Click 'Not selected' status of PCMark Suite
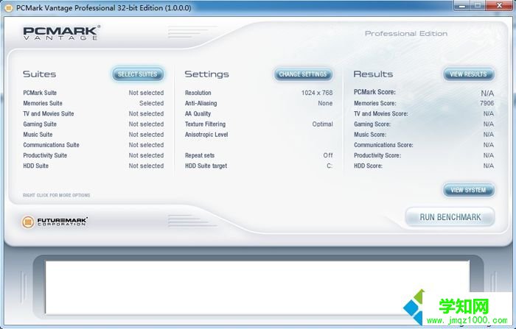Image resolution: width=516 pixels, height=329 pixels. click(x=146, y=93)
